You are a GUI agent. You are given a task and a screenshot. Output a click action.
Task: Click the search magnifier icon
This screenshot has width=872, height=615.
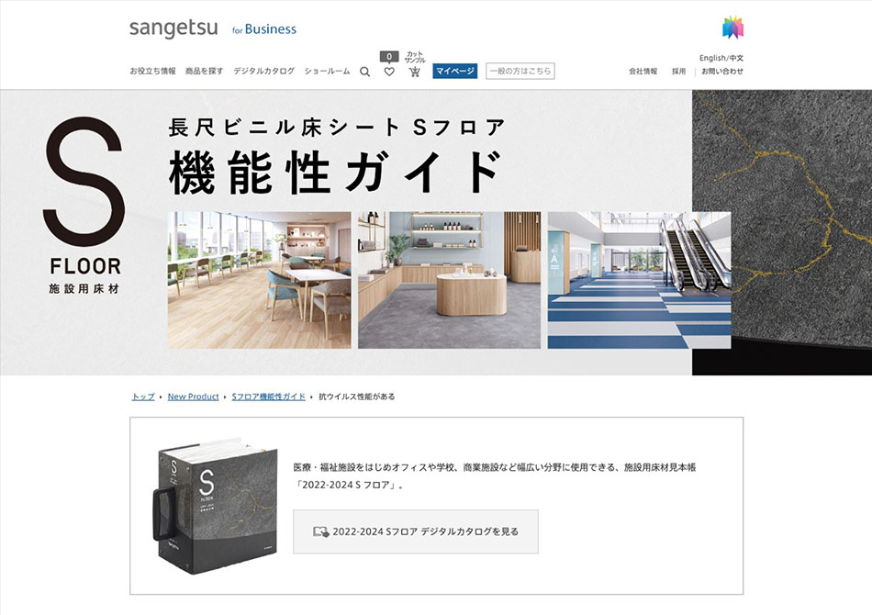point(364,72)
